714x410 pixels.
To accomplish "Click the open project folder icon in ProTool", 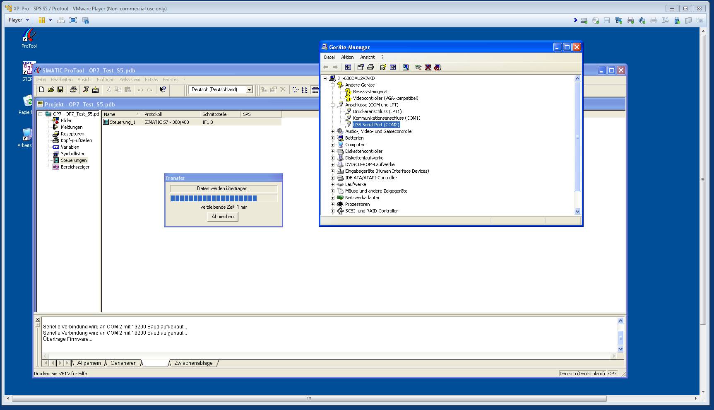I will 51,89.
